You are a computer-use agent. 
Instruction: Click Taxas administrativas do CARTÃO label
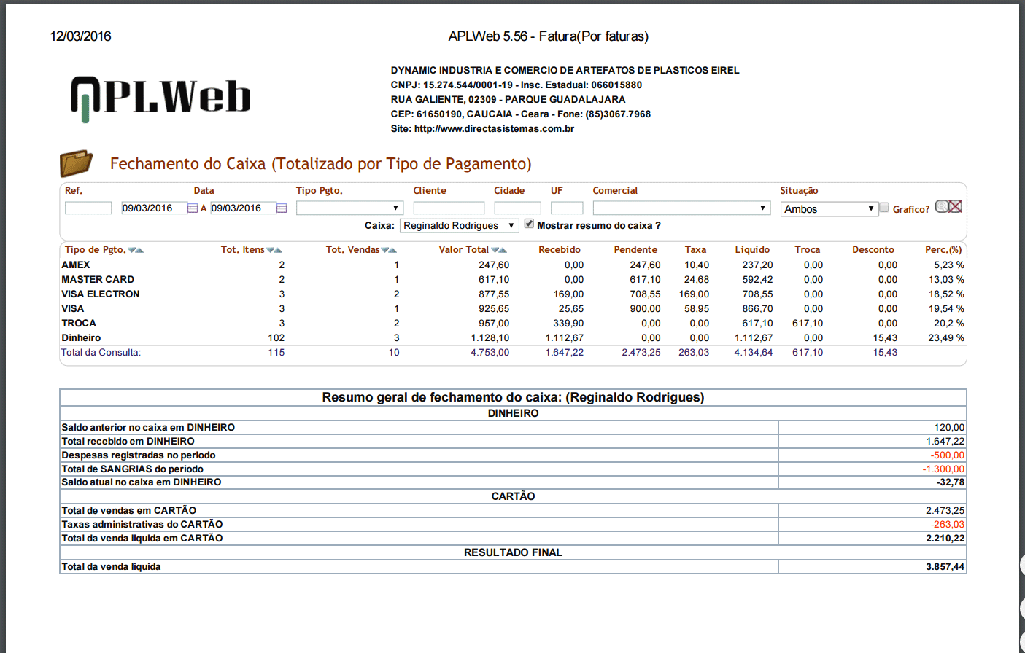click(x=142, y=525)
